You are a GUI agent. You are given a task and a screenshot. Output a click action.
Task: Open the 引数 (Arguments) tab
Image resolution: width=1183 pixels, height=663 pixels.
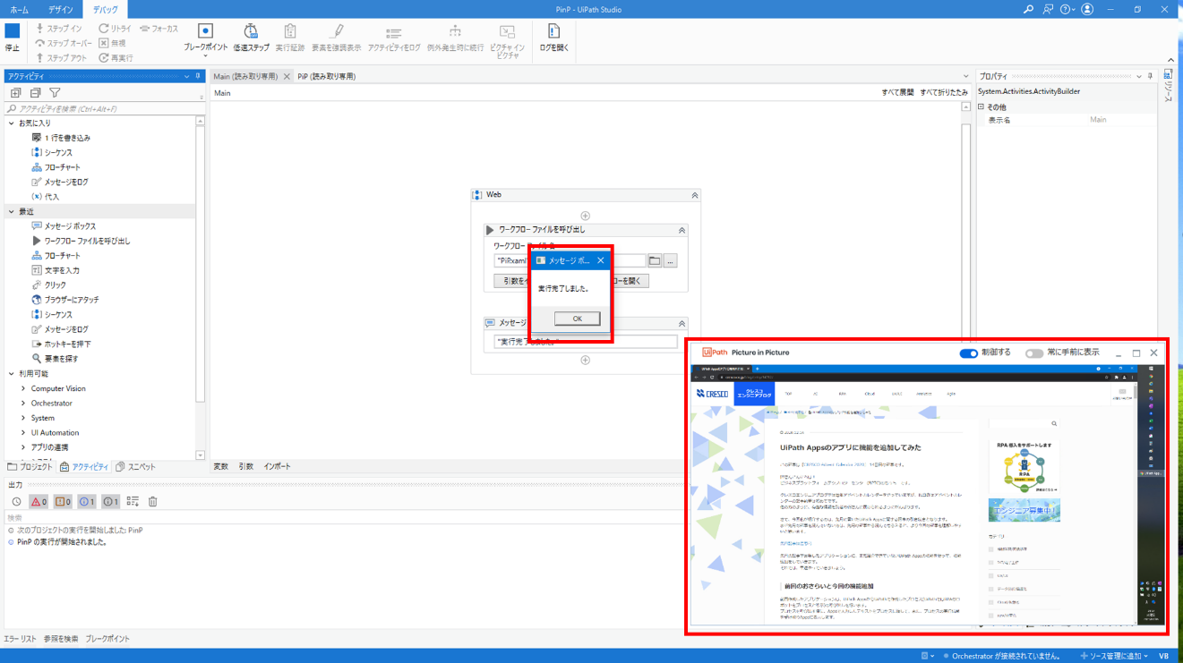point(245,467)
